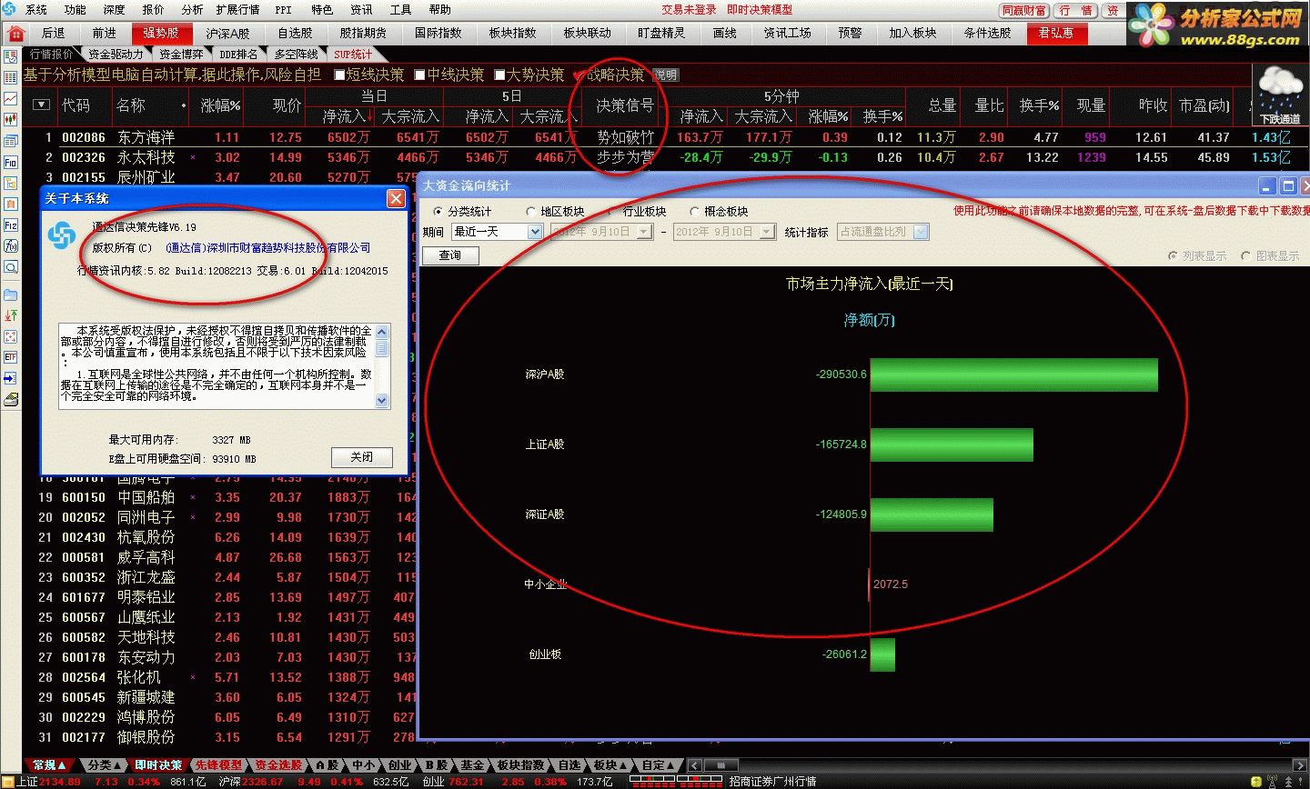Select the 概念板块 radio button

(x=694, y=211)
